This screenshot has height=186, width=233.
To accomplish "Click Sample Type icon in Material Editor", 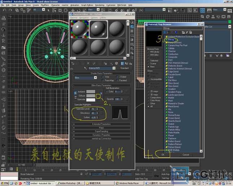I will 132,22.
